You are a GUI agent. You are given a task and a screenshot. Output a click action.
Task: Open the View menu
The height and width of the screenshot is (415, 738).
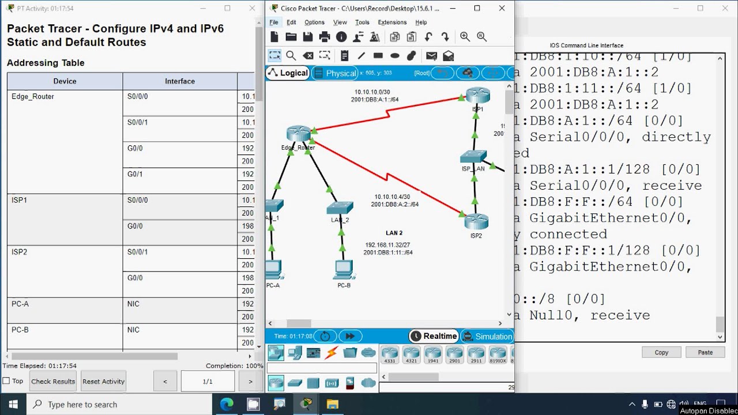point(340,22)
